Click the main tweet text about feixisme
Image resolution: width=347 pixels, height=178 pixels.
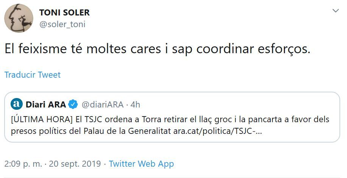tap(157, 49)
